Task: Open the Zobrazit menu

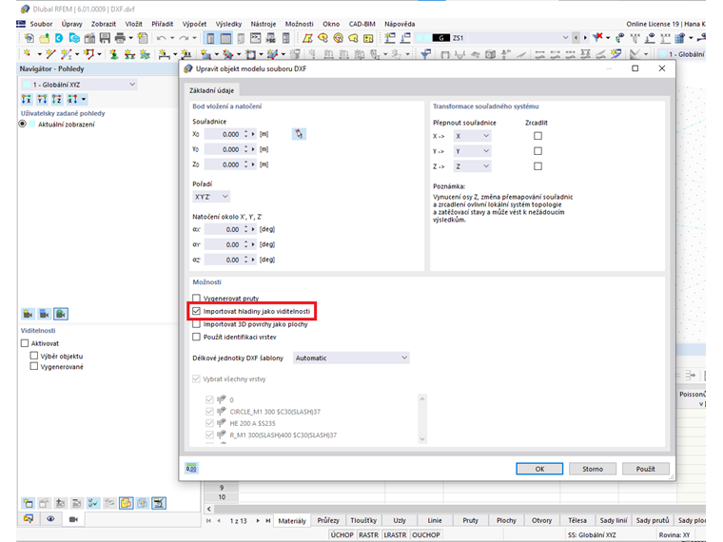Action: point(104,24)
